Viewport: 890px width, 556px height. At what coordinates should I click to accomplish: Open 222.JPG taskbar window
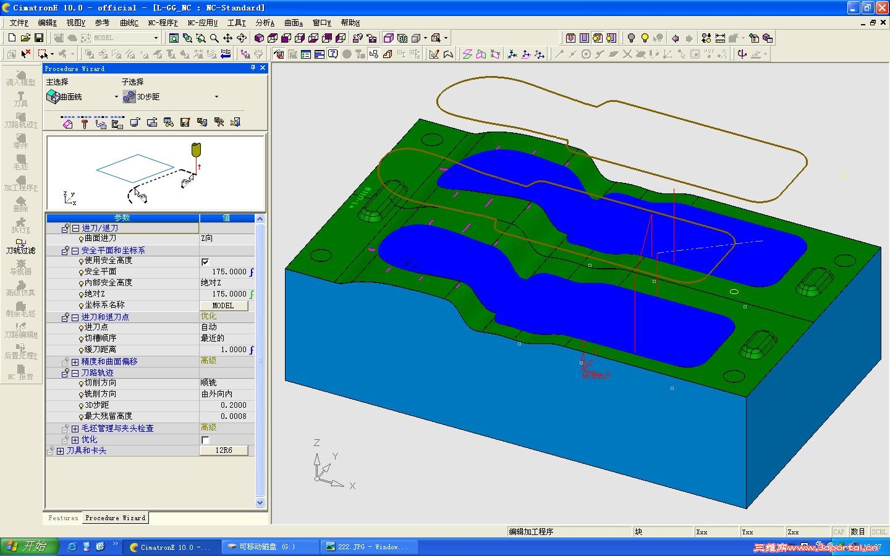[370, 547]
